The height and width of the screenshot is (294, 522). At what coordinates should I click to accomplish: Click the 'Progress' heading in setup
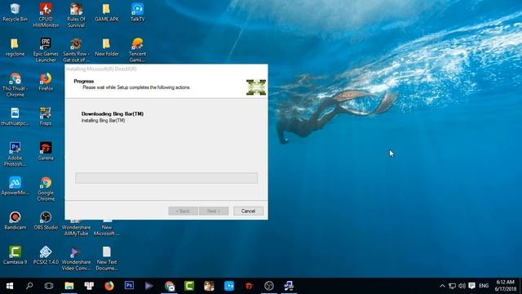(x=83, y=81)
